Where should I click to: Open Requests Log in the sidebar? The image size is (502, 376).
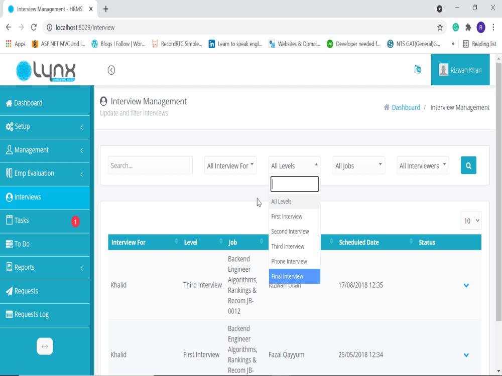tap(45, 315)
